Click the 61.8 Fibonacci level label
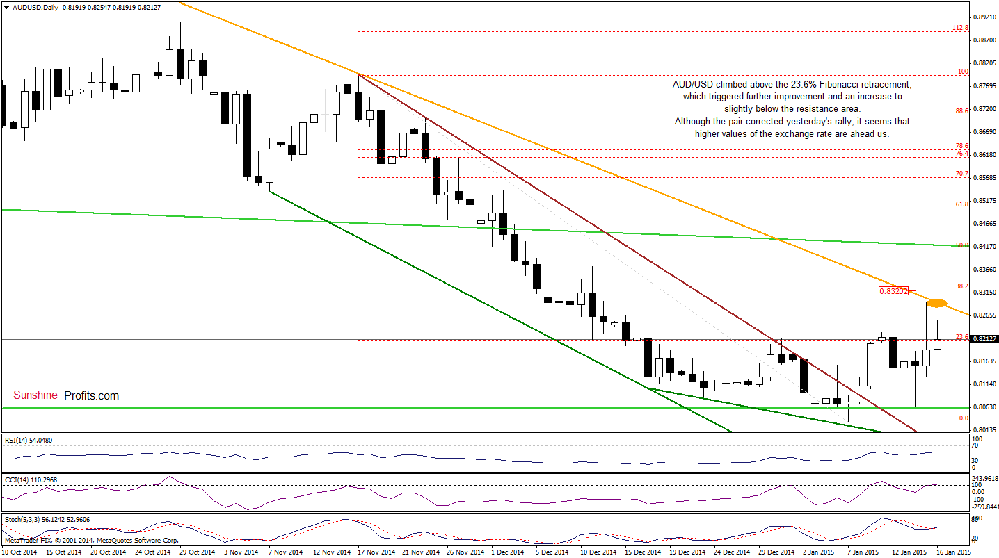Image resolution: width=999 pixels, height=558 pixels. 962,204
